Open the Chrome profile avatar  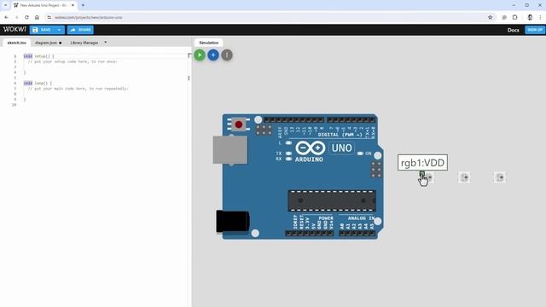coord(530,17)
